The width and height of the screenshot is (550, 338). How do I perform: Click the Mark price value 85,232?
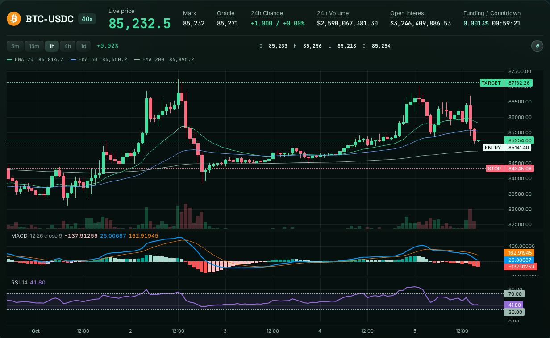(x=194, y=23)
